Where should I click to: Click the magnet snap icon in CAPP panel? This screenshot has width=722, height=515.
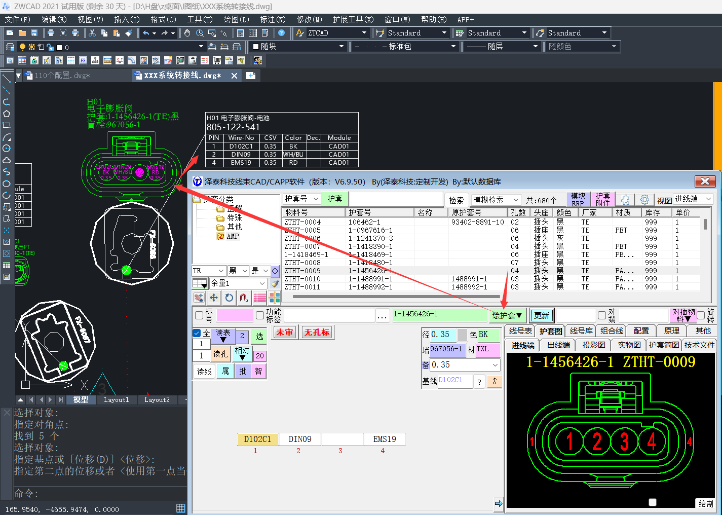tap(244, 298)
